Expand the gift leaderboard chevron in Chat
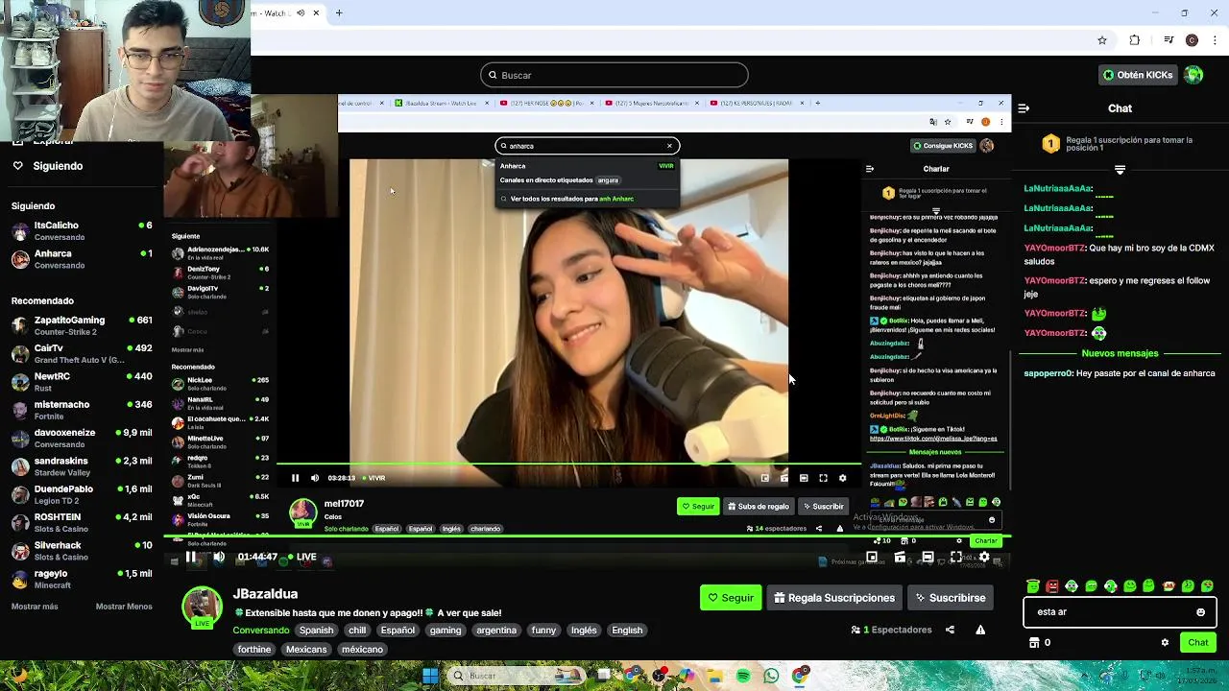The image size is (1229, 691). 1120,170
